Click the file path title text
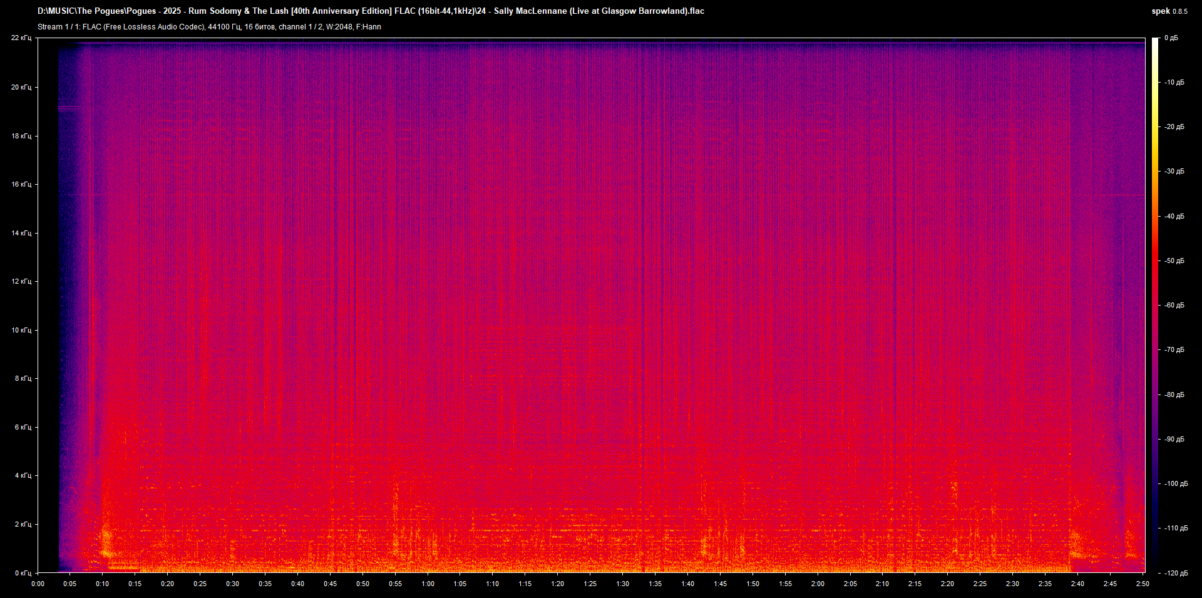This screenshot has height=598, width=1202. (371, 11)
